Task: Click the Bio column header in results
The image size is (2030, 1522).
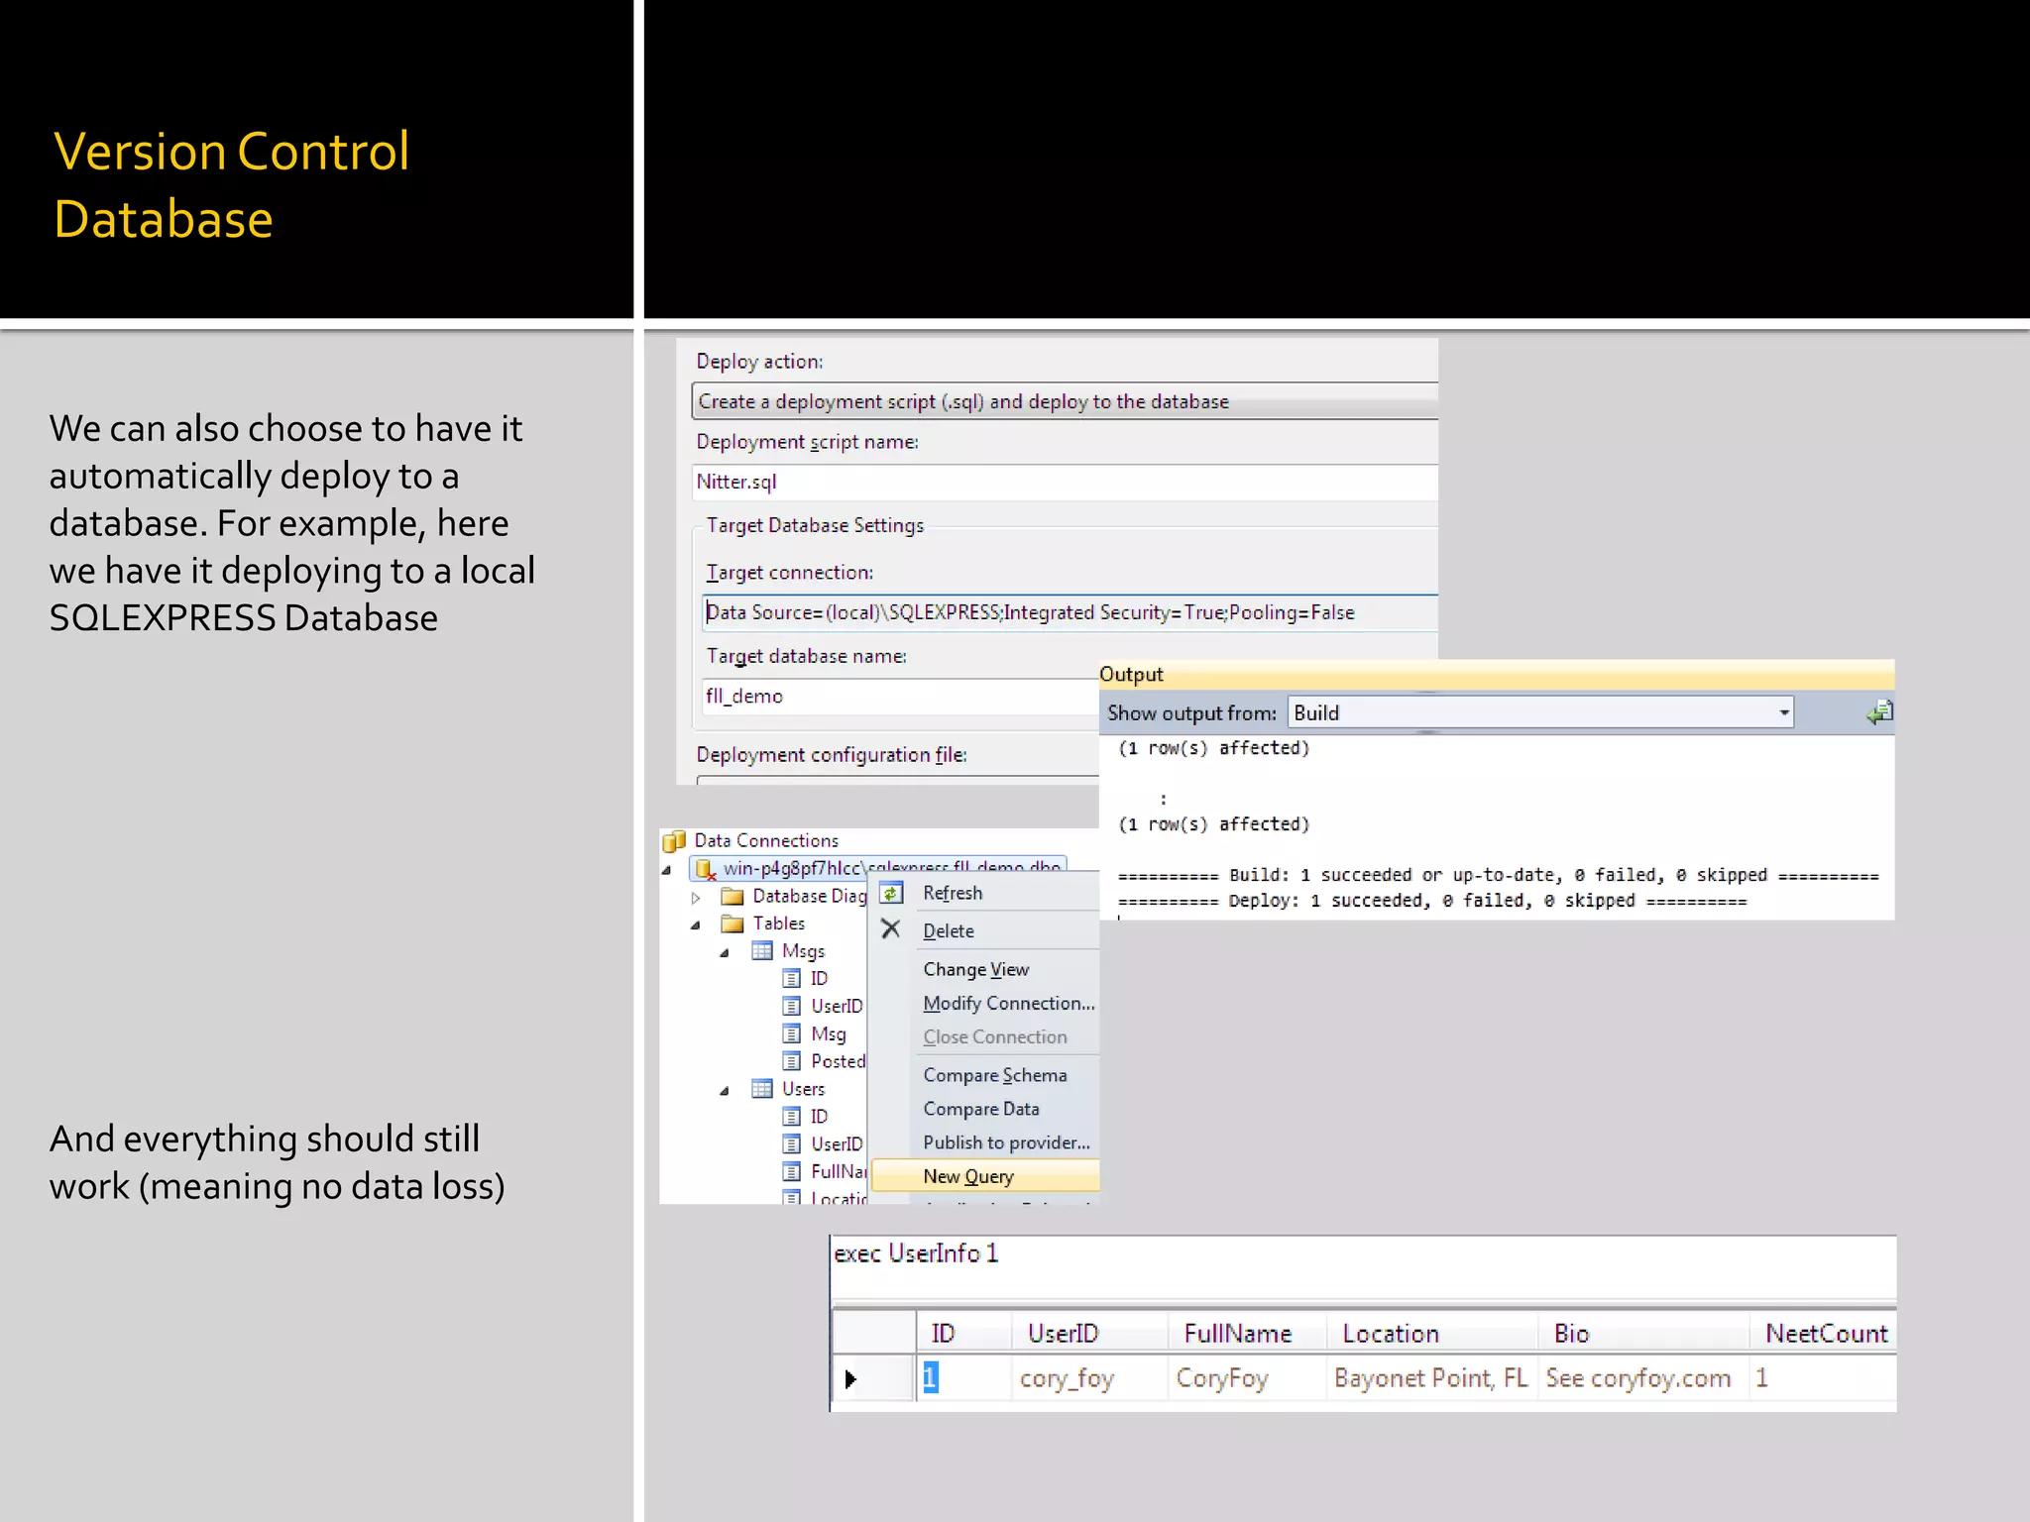Action: point(1643,1334)
